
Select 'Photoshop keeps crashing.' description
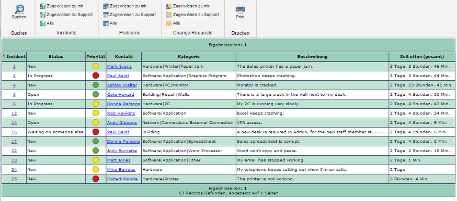266,76
